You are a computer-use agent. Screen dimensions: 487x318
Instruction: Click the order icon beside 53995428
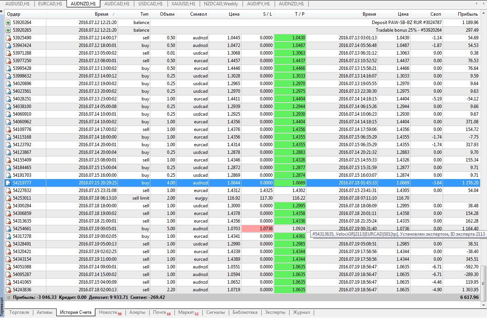coord(8,68)
